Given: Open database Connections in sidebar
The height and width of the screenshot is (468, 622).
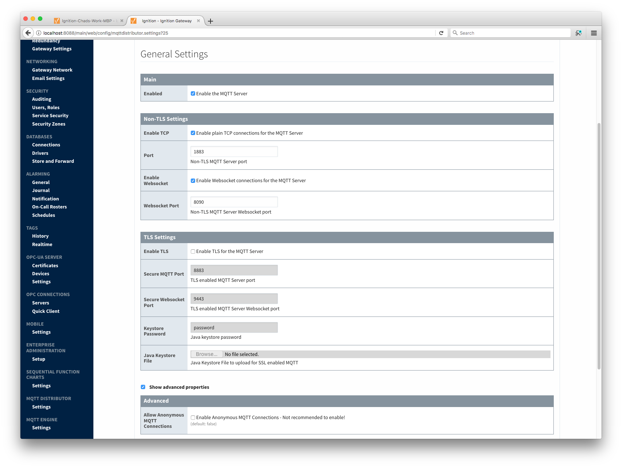Looking at the screenshot, I should coord(46,145).
